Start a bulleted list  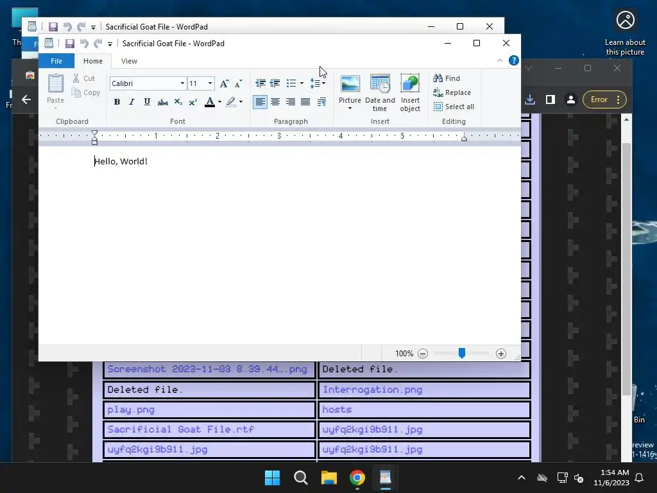pos(291,83)
